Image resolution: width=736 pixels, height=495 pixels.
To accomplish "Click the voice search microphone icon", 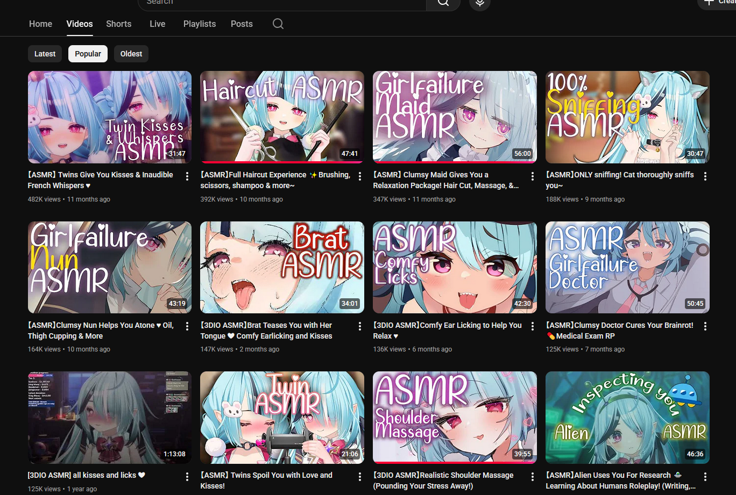I will pos(479,3).
